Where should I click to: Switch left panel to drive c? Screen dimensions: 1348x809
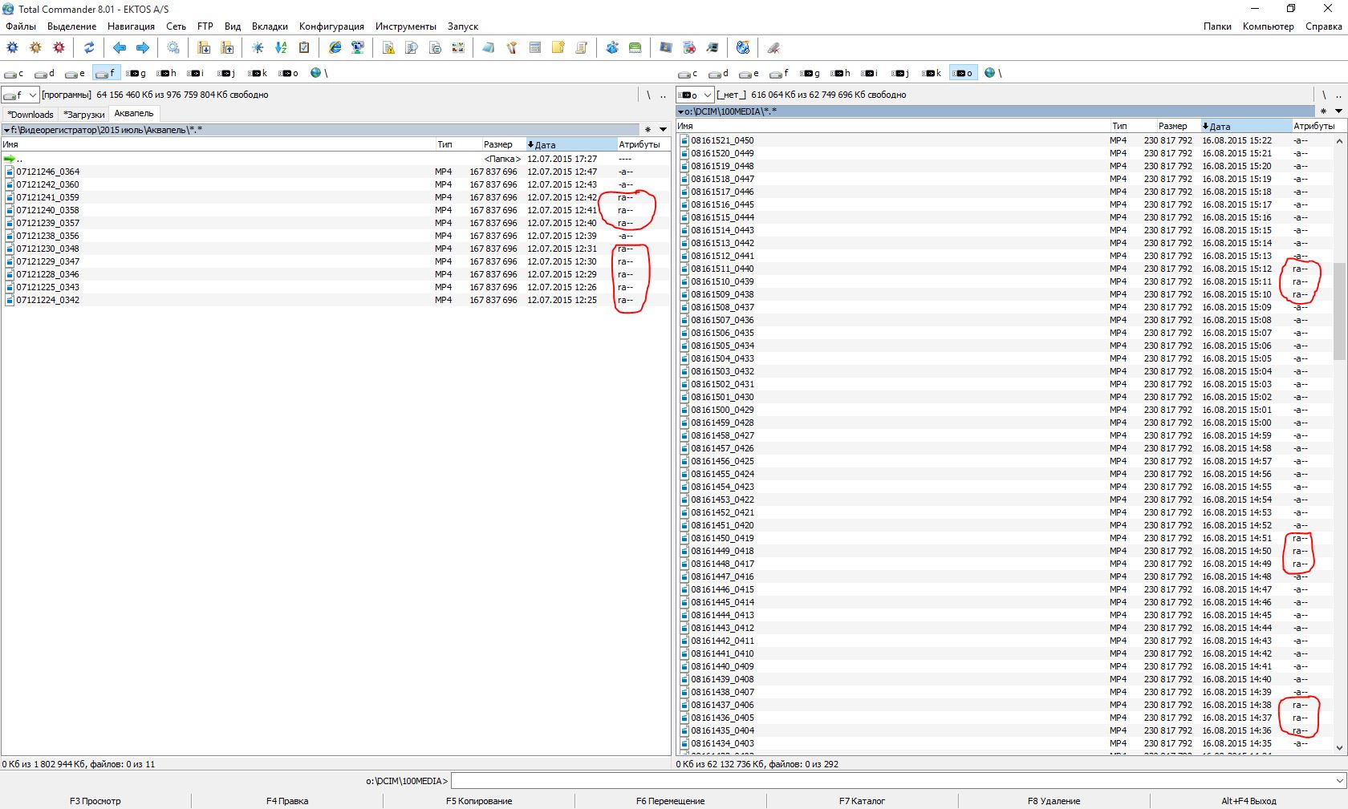14,74
